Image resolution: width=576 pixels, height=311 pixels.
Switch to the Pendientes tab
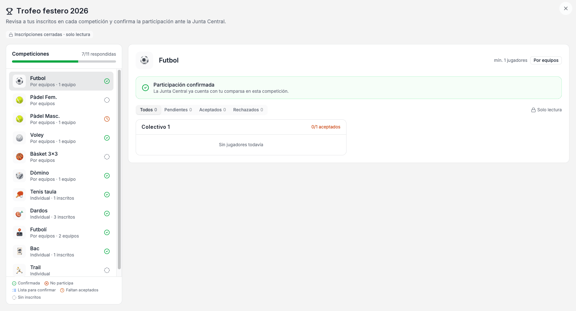(x=178, y=110)
